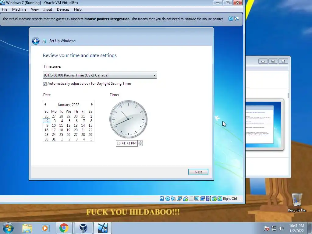Click the January, 2022 calendar header

(x=69, y=105)
